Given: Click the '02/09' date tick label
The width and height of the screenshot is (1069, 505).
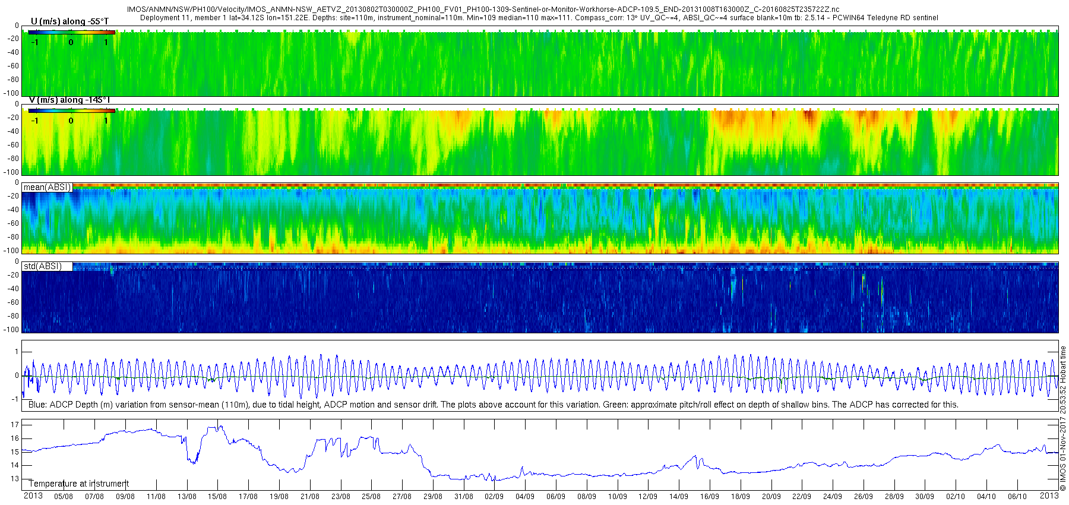Looking at the screenshot, I should 494,497.
